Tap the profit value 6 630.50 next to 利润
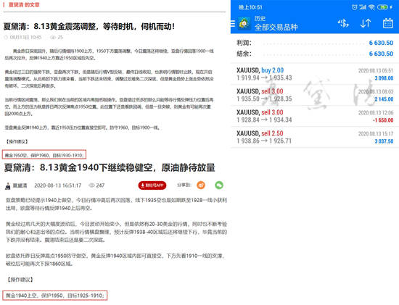This screenshot has width=399, height=305. [x=381, y=43]
